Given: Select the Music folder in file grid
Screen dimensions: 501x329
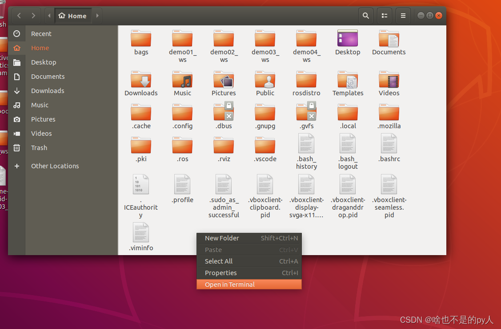Looking at the screenshot, I should pyautogui.click(x=182, y=84).
